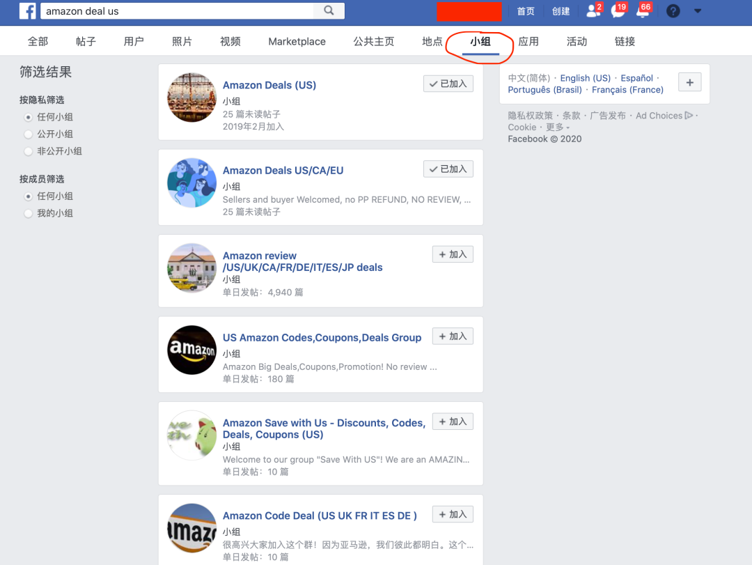Switch to the 用户 tab
The image size is (752, 565).
[x=134, y=41]
